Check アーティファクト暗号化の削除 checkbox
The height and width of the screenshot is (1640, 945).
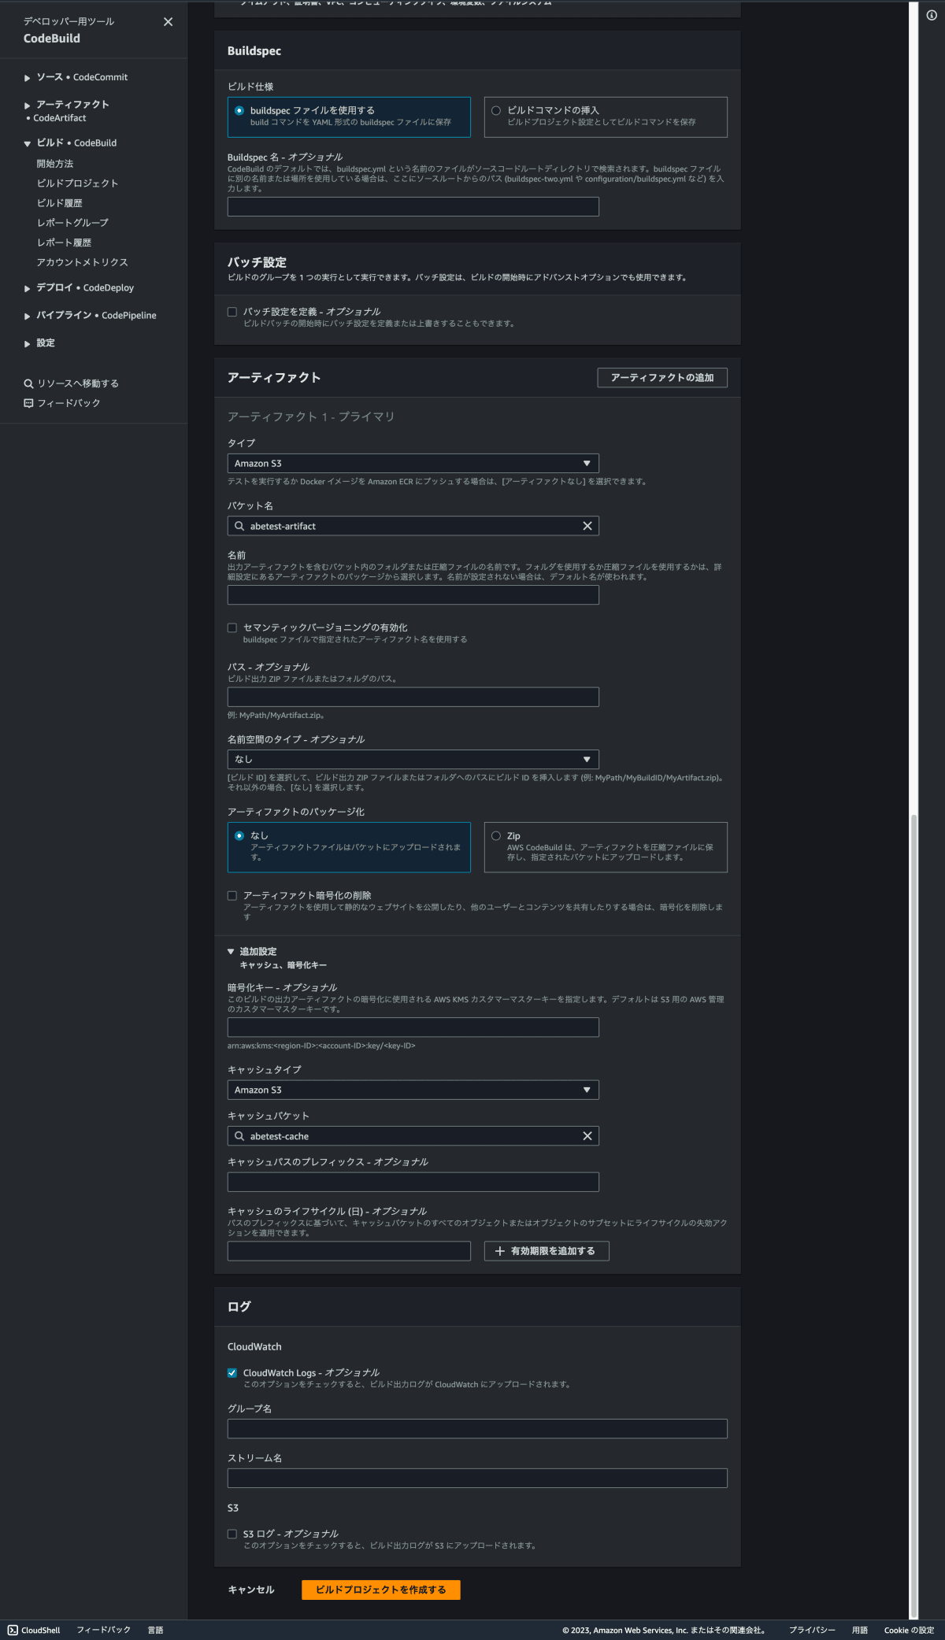[x=232, y=895]
